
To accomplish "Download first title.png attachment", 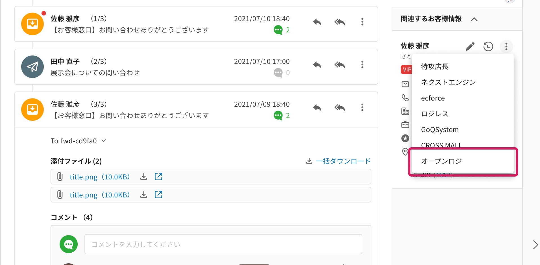I will tap(144, 177).
